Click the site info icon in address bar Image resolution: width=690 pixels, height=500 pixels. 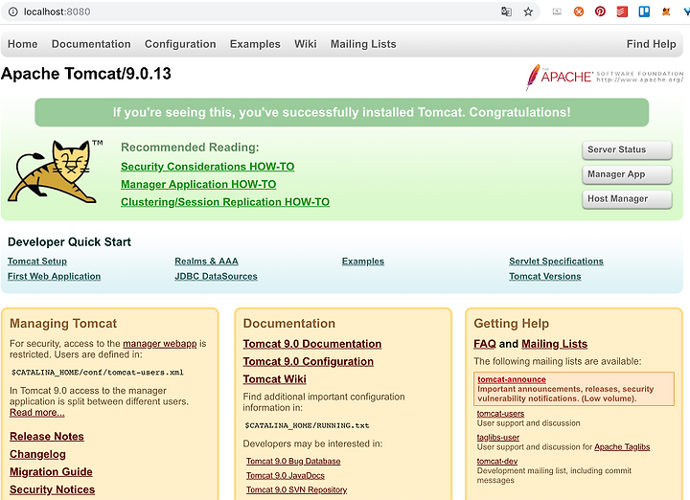click(x=13, y=11)
